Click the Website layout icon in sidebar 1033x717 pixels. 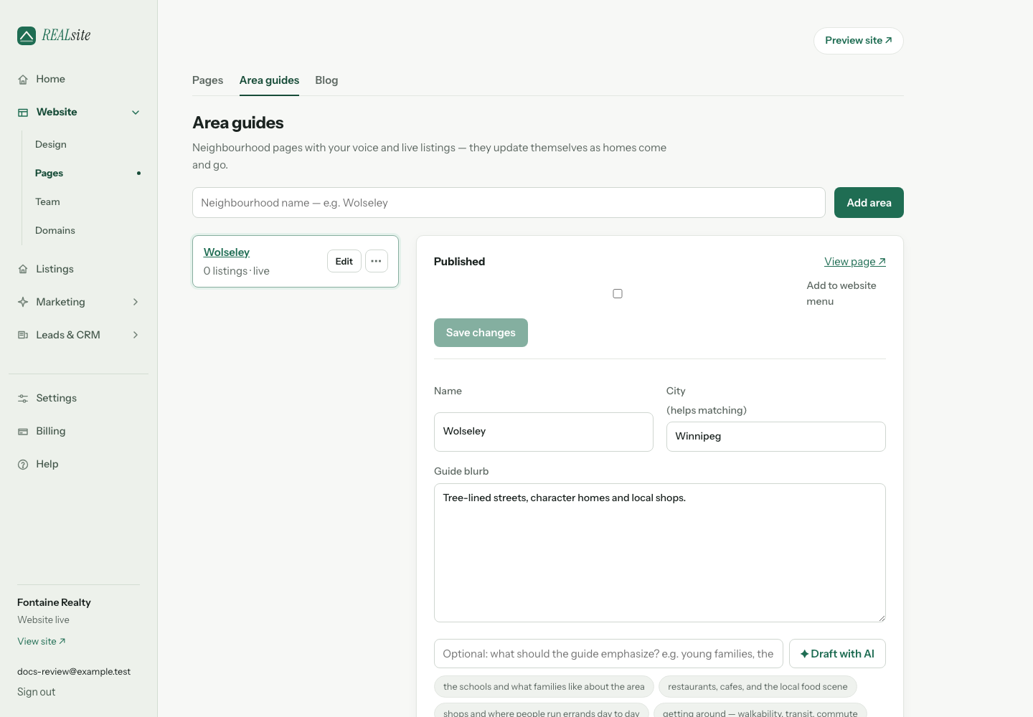23,113
